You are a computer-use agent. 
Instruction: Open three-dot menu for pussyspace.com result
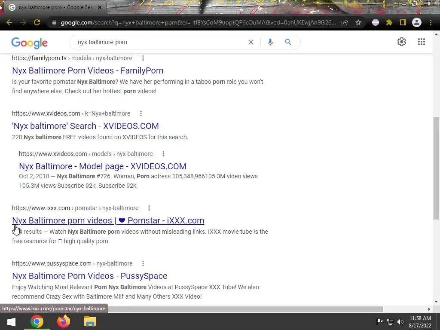coord(143,263)
